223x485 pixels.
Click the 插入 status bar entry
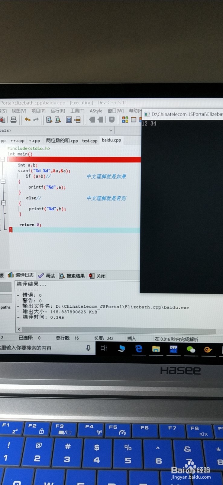click(131, 339)
